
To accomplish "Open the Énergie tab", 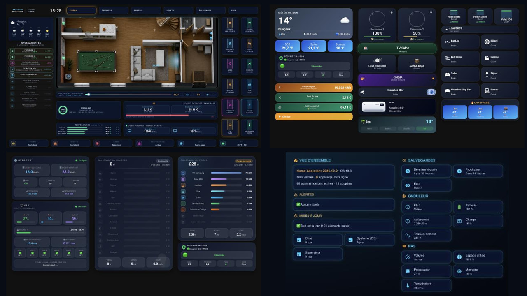I will [x=145, y=10].
